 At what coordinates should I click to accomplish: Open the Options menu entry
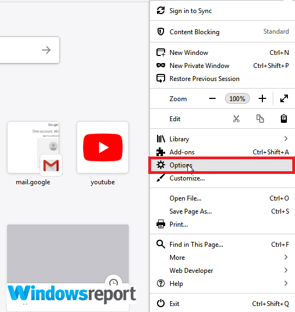click(222, 165)
